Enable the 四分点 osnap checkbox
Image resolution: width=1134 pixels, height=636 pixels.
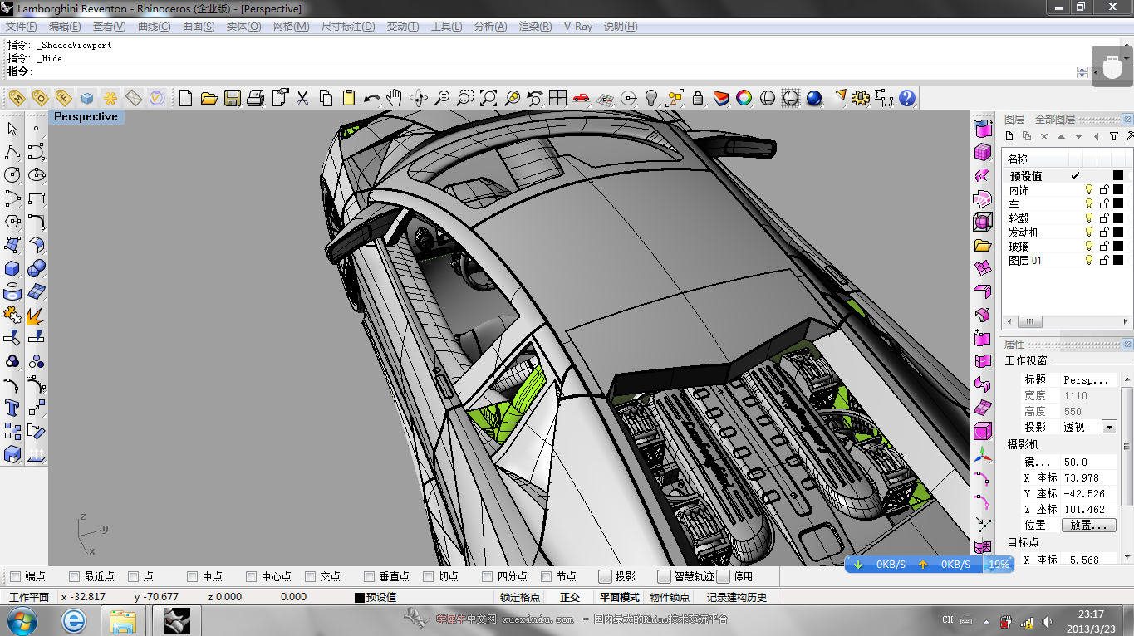click(x=488, y=576)
